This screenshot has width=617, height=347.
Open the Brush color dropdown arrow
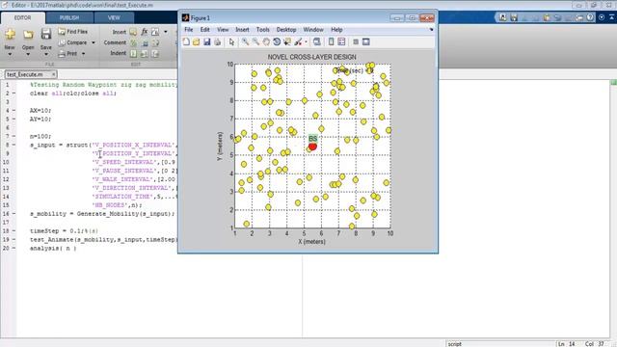[x=306, y=42]
